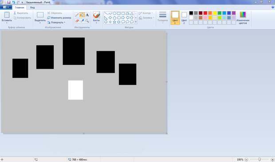Expand the Вставить paste dropdown arrow
The image size is (275, 162).
7,23
